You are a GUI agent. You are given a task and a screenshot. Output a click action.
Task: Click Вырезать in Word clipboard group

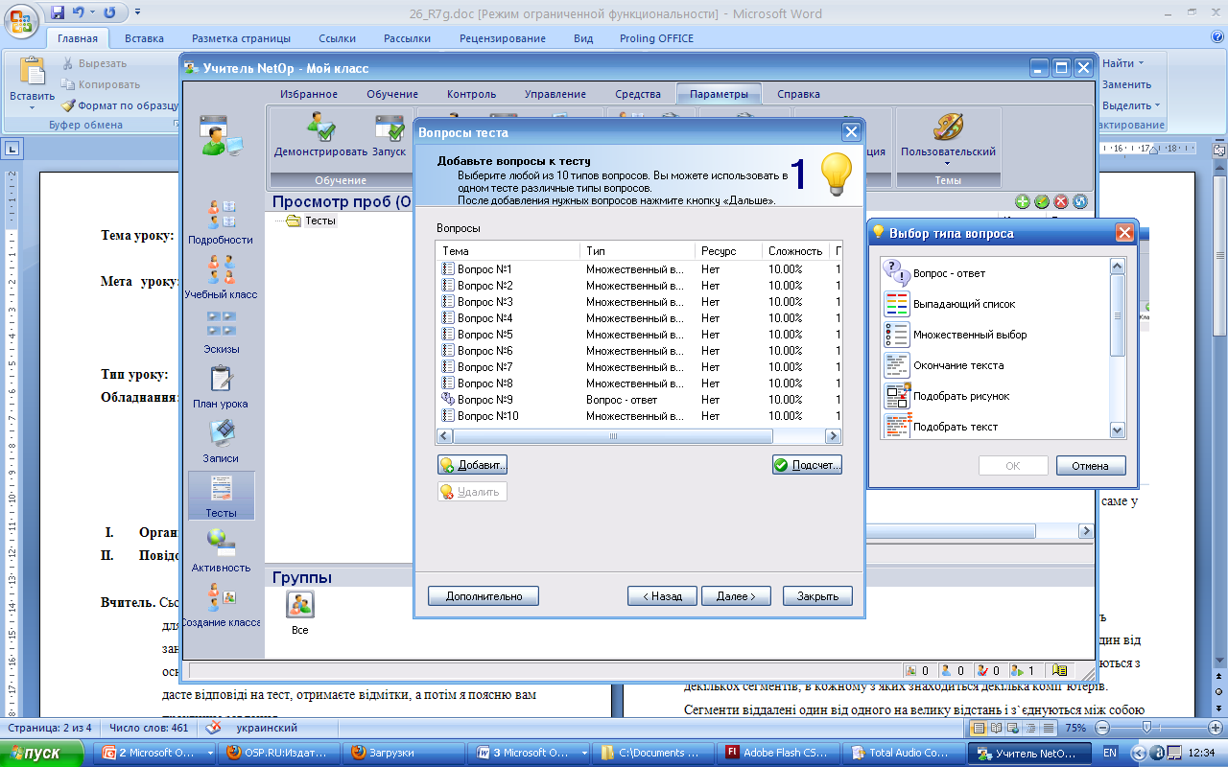(x=94, y=63)
